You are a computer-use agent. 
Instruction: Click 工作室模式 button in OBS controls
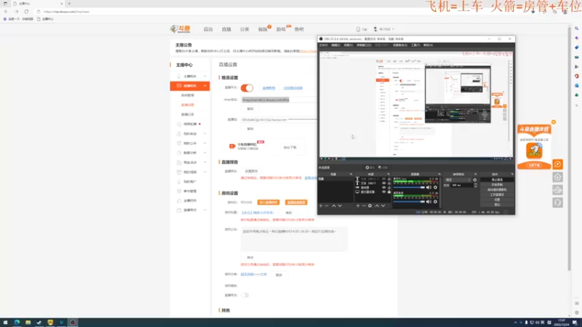click(497, 195)
